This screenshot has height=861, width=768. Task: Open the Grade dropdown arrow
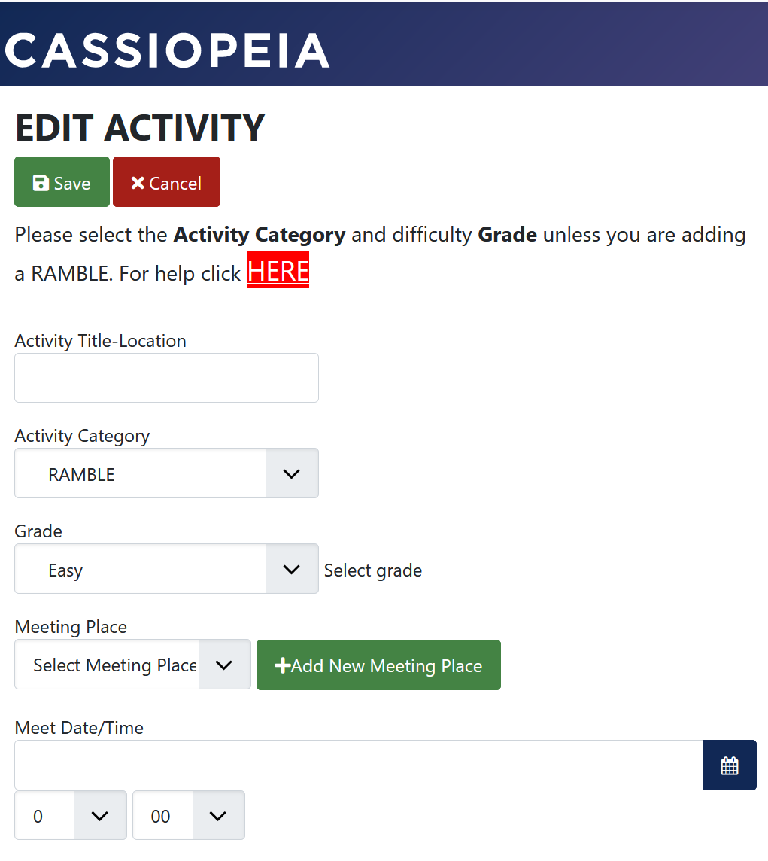292,569
